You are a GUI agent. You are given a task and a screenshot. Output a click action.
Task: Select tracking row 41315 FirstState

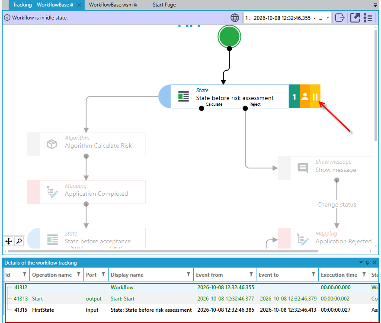tap(192, 310)
